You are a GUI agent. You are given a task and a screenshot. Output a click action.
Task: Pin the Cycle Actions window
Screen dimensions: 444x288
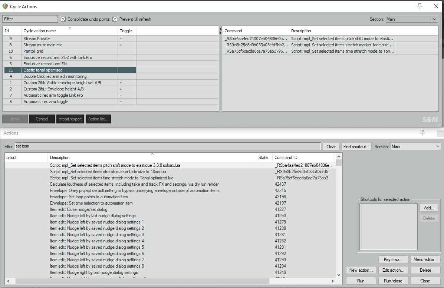click(x=420, y=6)
